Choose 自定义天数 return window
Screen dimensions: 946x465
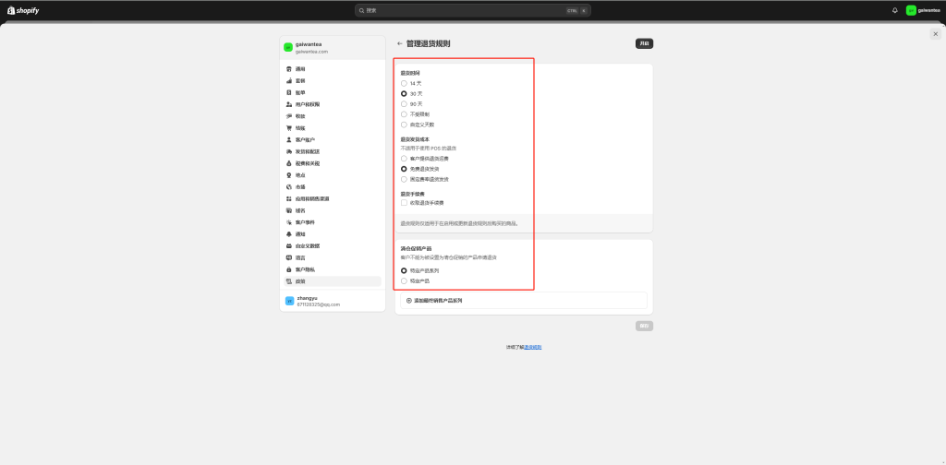405,125
